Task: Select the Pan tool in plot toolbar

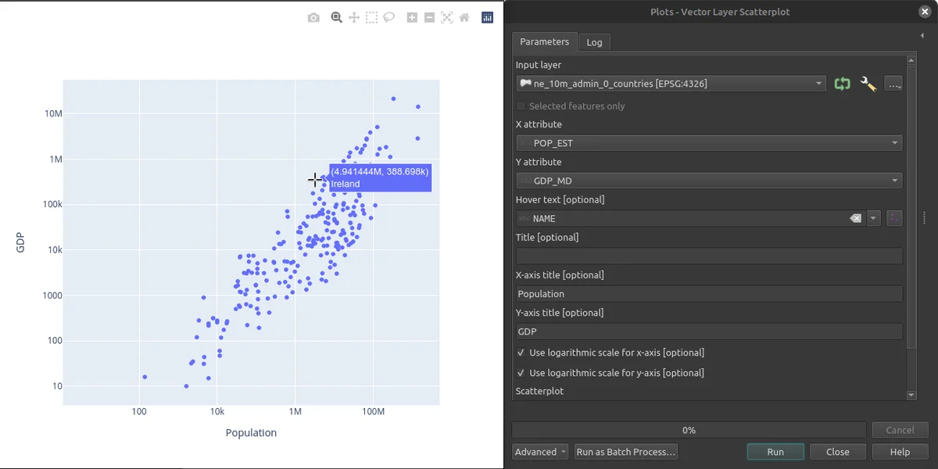Action: tap(354, 17)
